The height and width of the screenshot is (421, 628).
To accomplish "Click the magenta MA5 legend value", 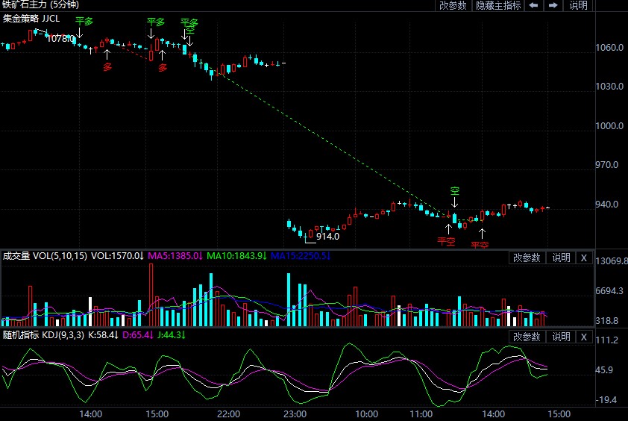I will pos(175,256).
